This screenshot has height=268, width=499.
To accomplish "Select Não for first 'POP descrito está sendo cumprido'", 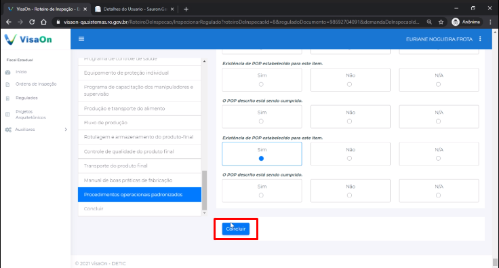I will coord(349,121).
